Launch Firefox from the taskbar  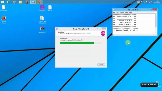(x=27, y=2)
